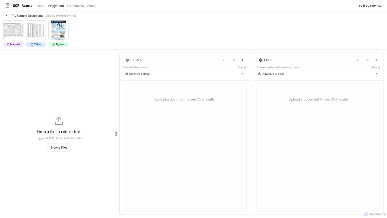
Task: Click the OpenAI logo beside GPT-5.1
Action: click(127, 60)
